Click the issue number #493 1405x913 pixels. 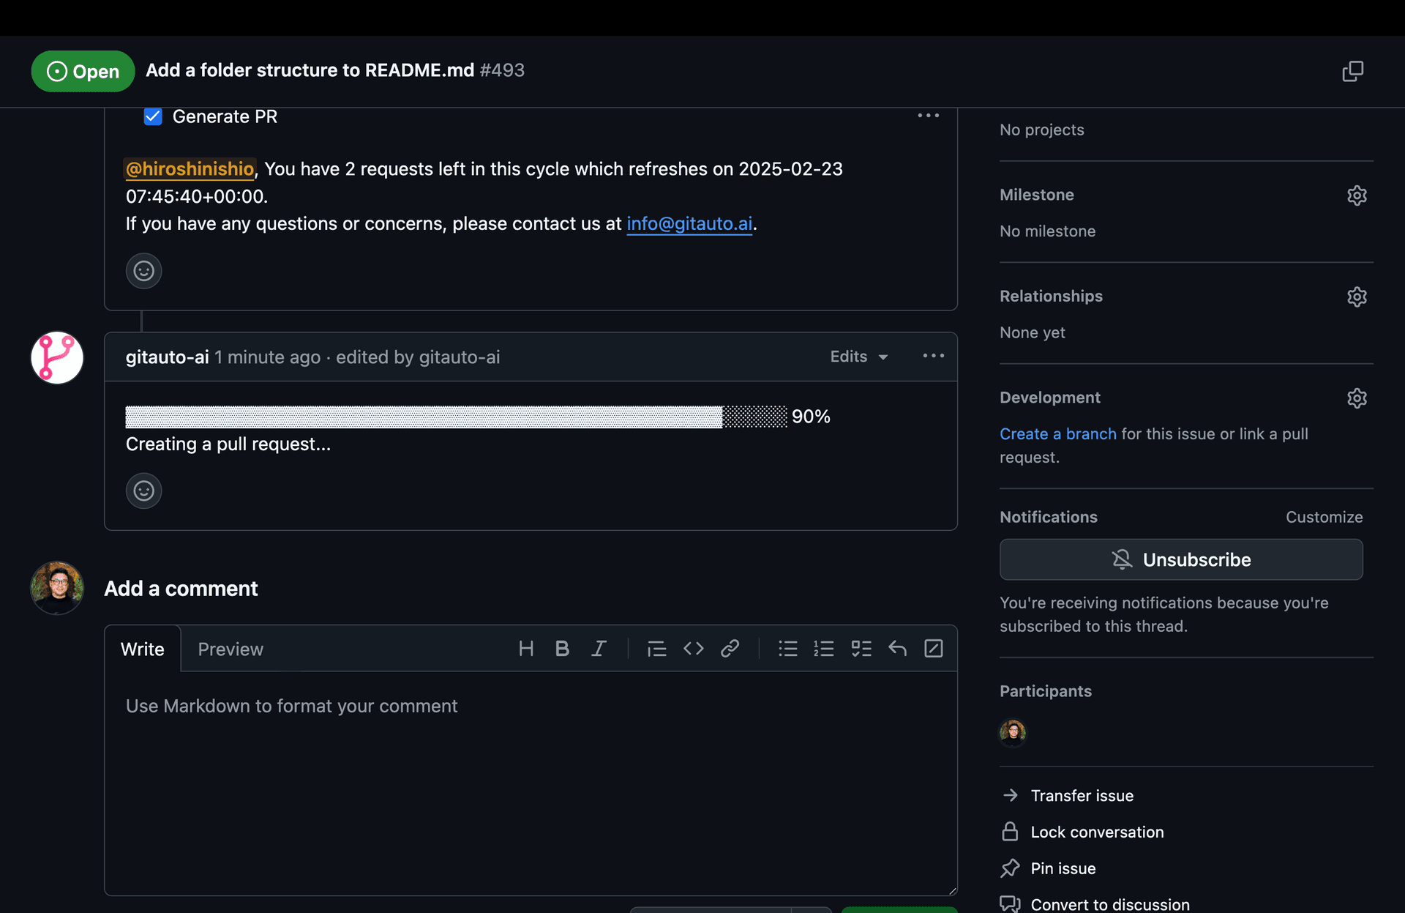[502, 70]
